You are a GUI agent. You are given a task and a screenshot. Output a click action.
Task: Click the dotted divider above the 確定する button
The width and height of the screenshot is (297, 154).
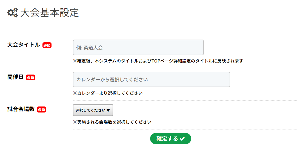185,129
